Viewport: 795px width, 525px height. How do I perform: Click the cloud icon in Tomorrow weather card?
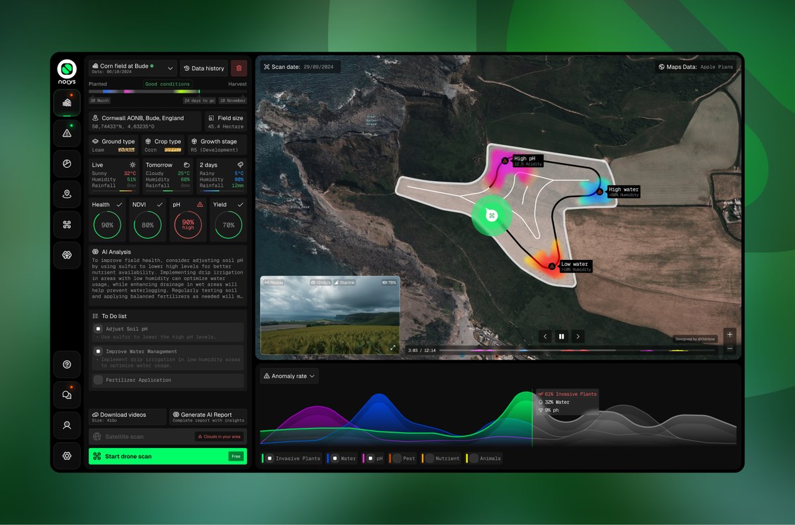pyautogui.click(x=187, y=164)
